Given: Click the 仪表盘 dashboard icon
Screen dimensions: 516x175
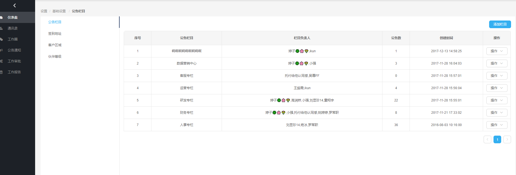Looking at the screenshot, I should (1, 17).
